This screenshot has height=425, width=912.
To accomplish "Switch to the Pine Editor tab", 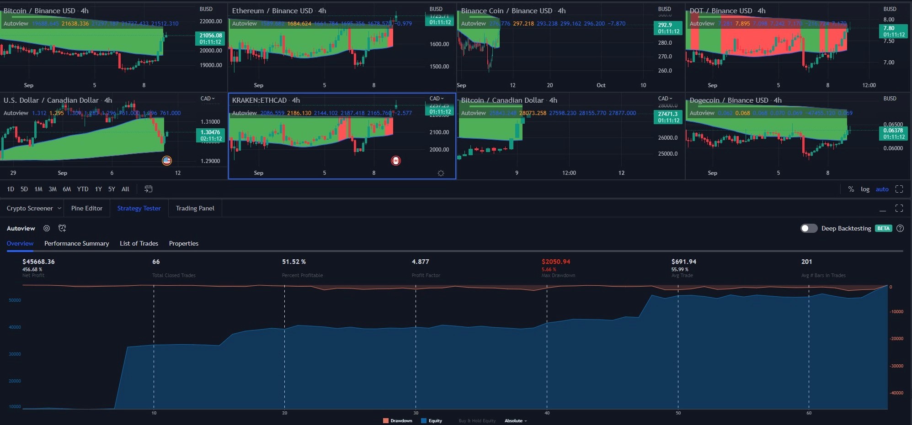I will tap(86, 208).
